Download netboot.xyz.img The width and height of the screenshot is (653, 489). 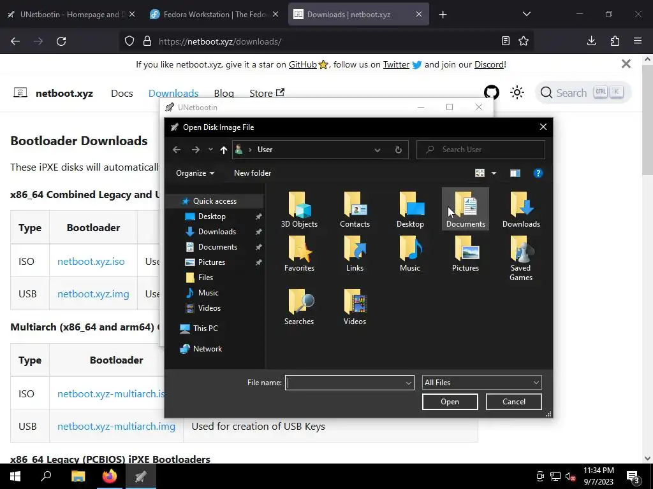point(93,294)
